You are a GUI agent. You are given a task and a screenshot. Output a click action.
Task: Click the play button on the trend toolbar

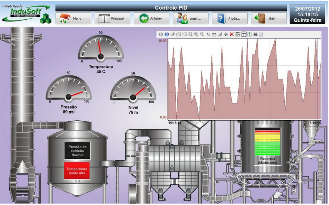[x=161, y=34]
